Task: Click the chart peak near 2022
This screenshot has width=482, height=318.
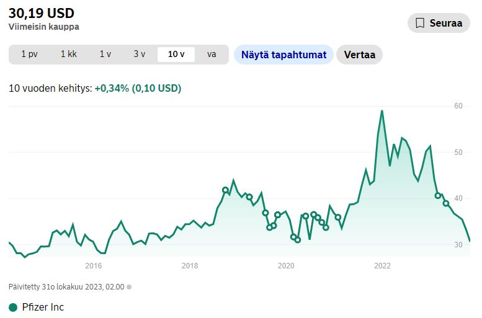Action: tap(382, 111)
